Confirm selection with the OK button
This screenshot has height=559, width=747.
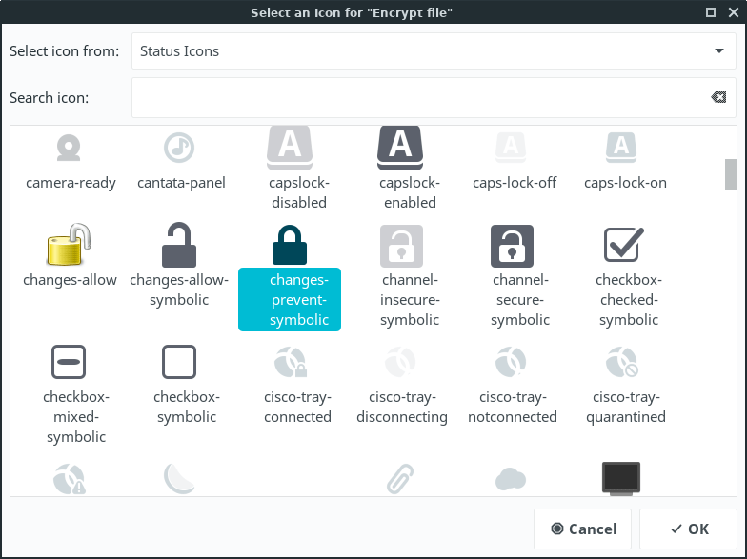pyautogui.click(x=688, y=529)
